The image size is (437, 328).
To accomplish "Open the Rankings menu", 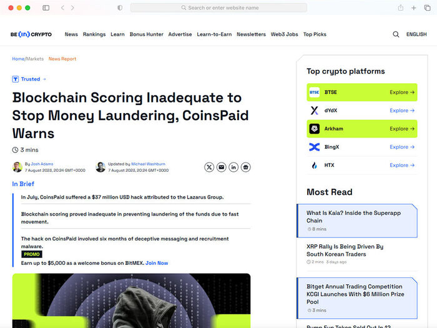I will (94, 34).
